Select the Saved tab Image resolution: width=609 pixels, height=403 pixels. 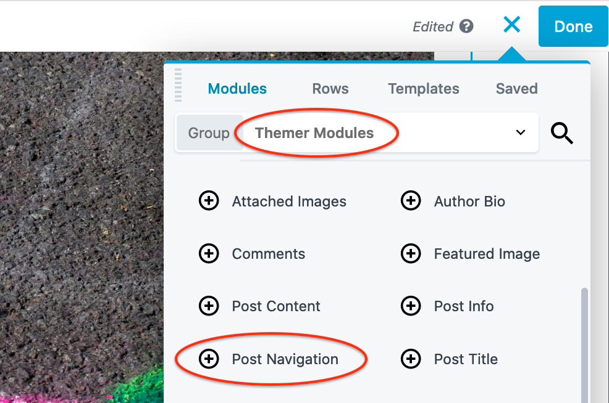(517, 89)
